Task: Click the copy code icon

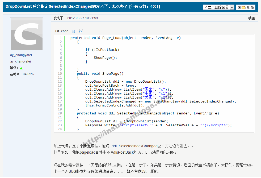Action: pos(74,31)
